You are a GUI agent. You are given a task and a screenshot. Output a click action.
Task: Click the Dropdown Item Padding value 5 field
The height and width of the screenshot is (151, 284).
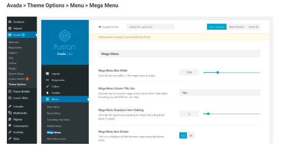[x=189, y=113]
